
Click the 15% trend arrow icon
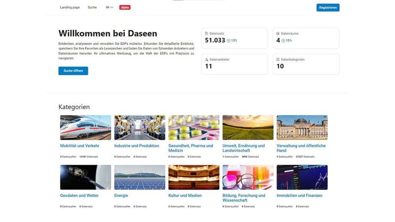(283, 41)
